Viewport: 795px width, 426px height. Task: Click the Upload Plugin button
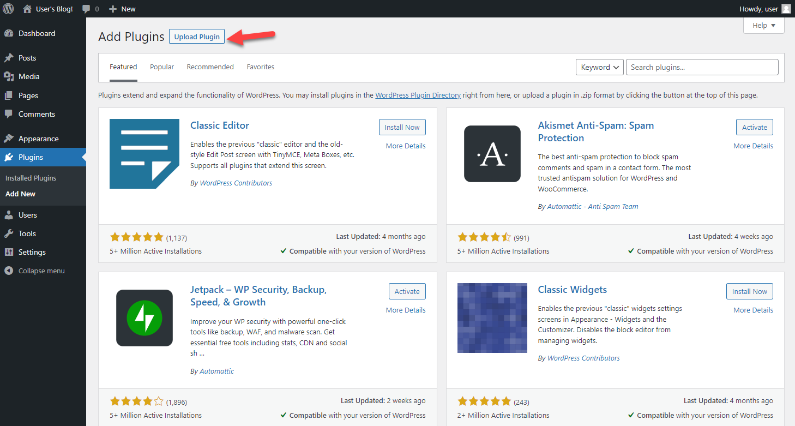tap(197, 37)
